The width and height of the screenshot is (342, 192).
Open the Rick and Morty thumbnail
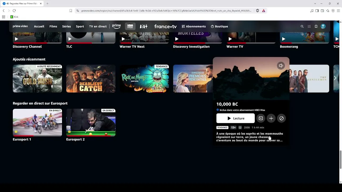[144, 79]
